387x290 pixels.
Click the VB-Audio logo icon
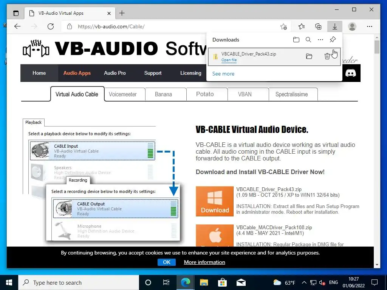click(x=36, y=49)
